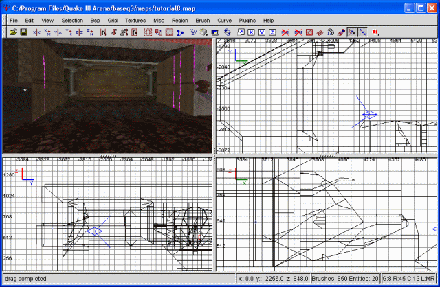Screen dimensions: 440x287
Task: Click the 'G:8 R:45 C:13 L:MR' status field
Action: tap(408, 279)
